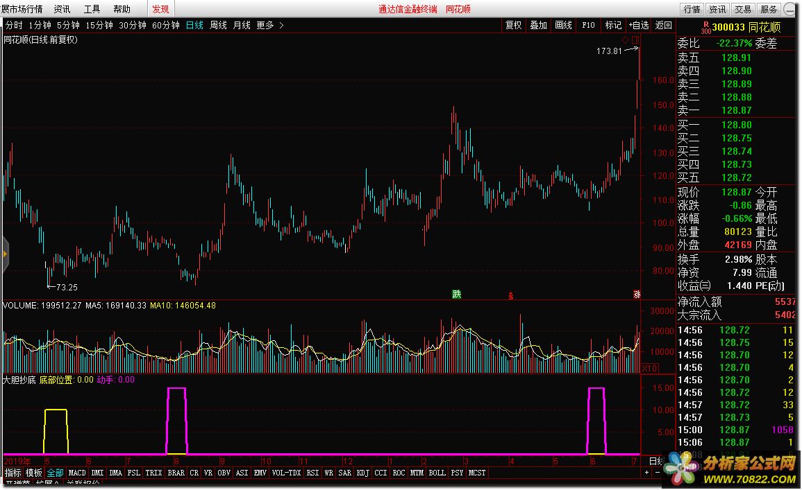Select the BOLL indicator
Image resolution: width=802 pixels, height=490 pixels.
pyautogui.click(x=437, y=473)
